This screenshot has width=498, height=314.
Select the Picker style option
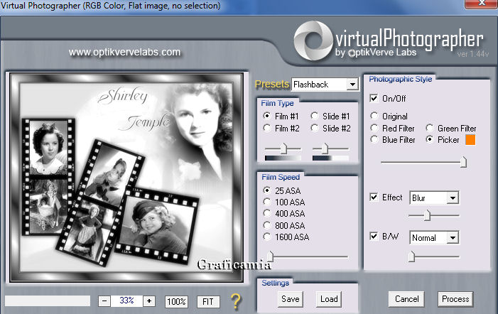(x=429, y=139)
